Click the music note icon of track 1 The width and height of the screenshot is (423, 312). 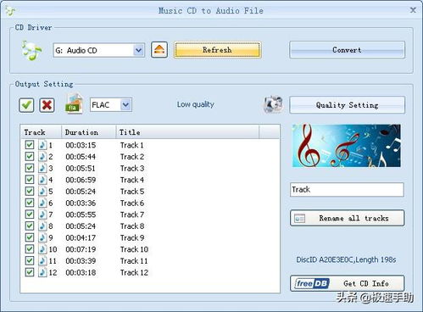click(42, 145)
